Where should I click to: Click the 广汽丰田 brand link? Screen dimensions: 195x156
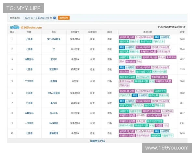[29, 81]
